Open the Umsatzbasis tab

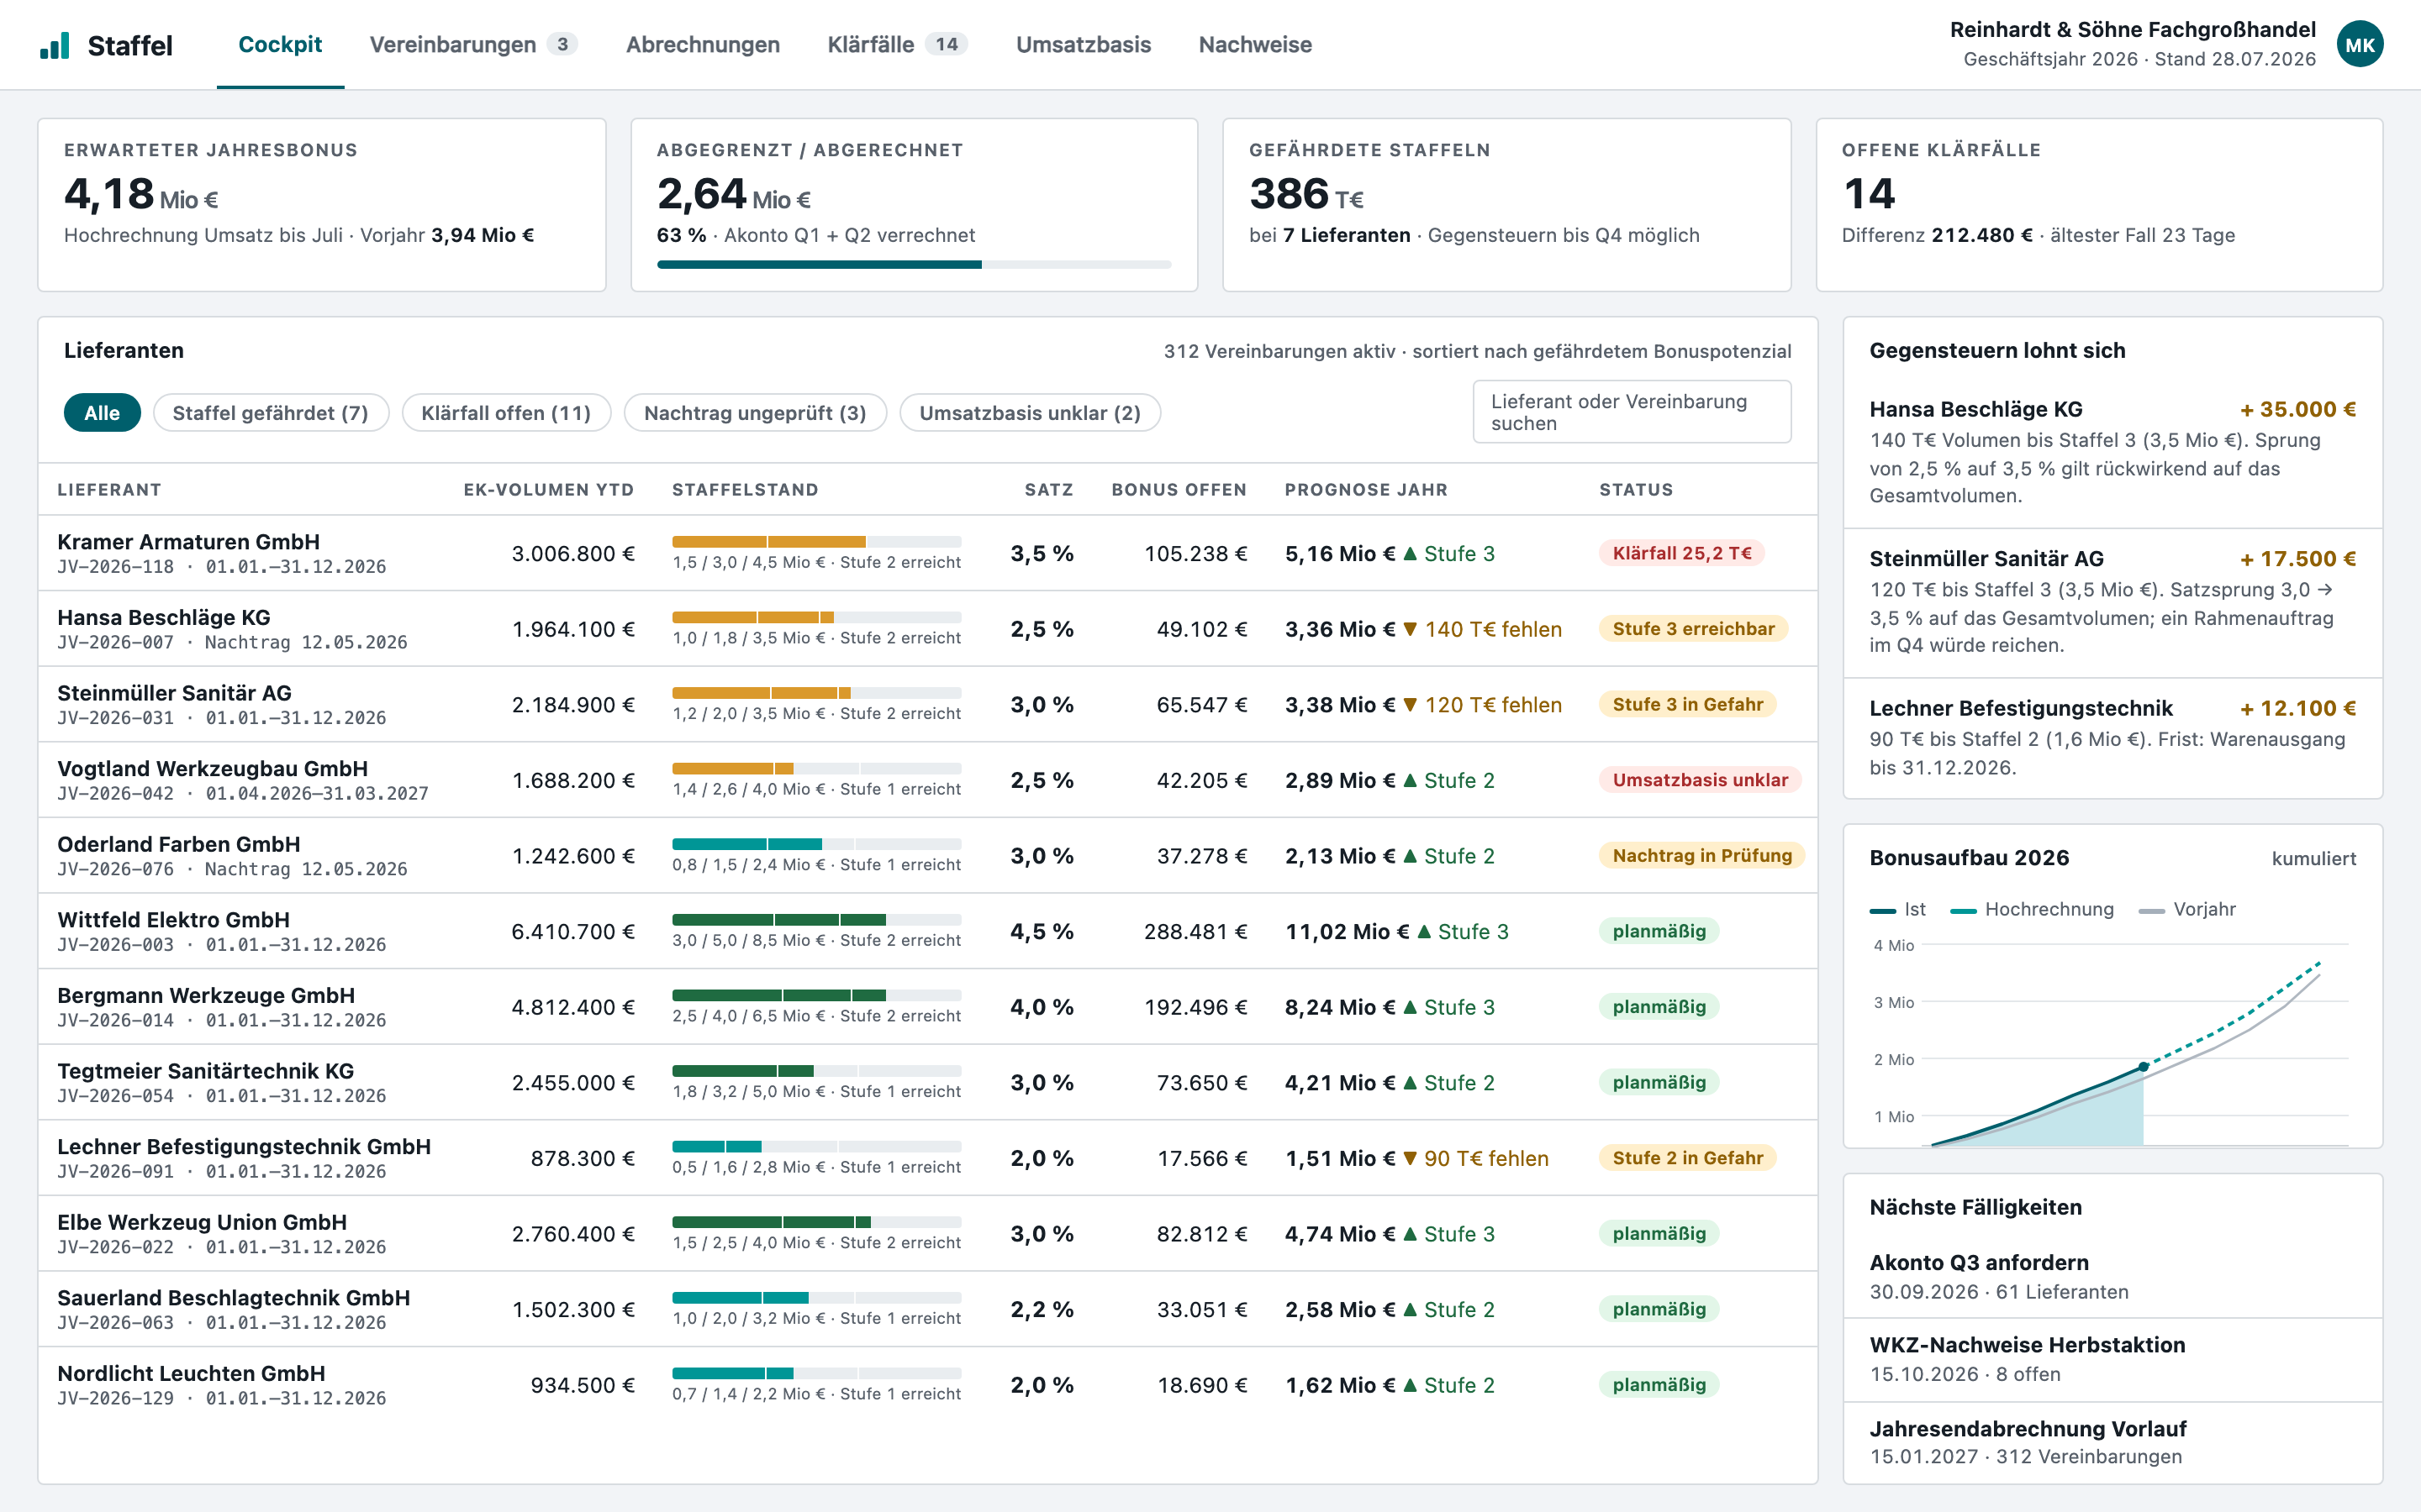[x=1084, y=45]
